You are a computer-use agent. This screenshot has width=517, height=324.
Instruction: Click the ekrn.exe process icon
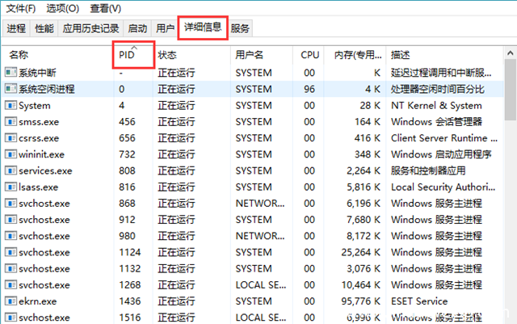[x=11, y=300]
